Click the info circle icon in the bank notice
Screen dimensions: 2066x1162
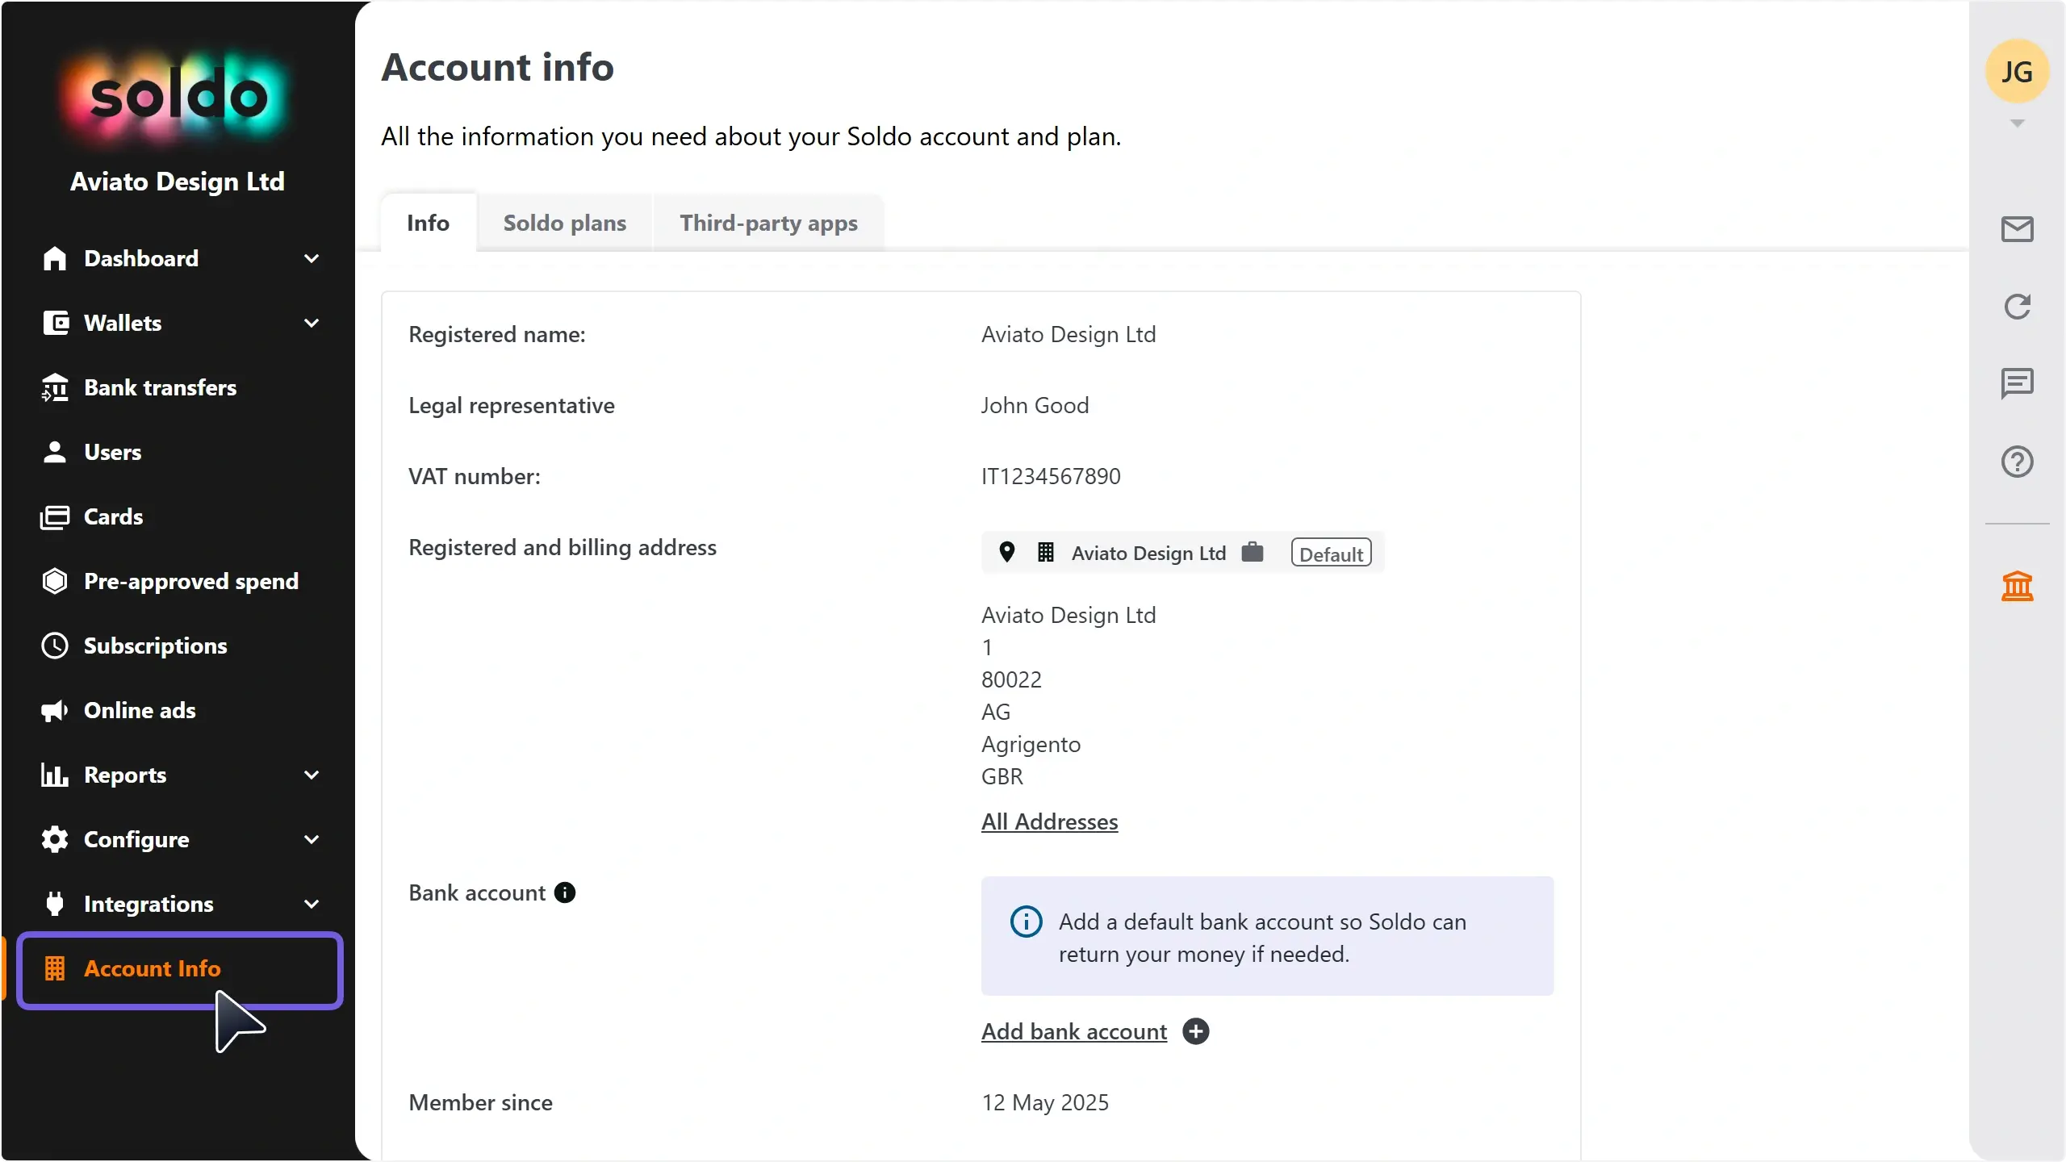click(x=1026, y=922)
